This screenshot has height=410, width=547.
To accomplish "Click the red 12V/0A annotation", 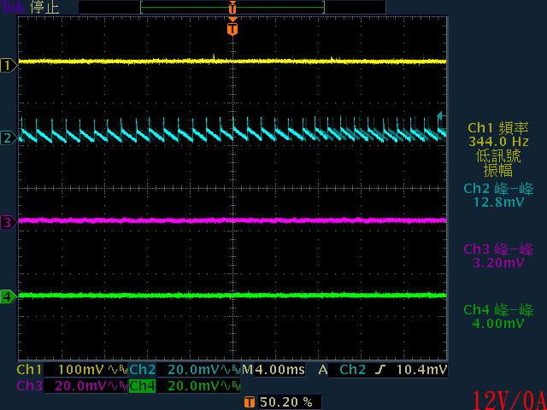I will pyautogui.click(x=509, y=401).
